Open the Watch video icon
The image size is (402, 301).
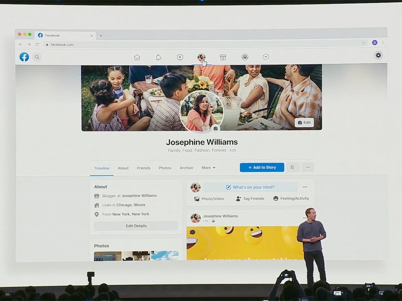pyautogui.click(x=180, y=57)
